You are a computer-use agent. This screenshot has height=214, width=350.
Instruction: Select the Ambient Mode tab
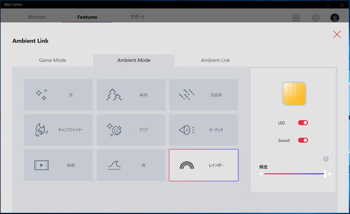point(134,60)
